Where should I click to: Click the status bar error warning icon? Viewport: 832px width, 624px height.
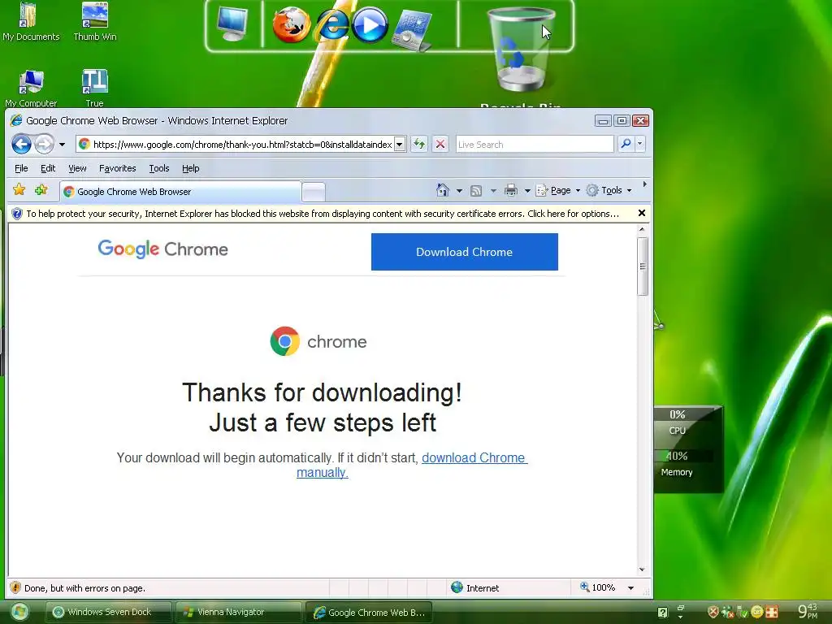(x=15, y=587)
